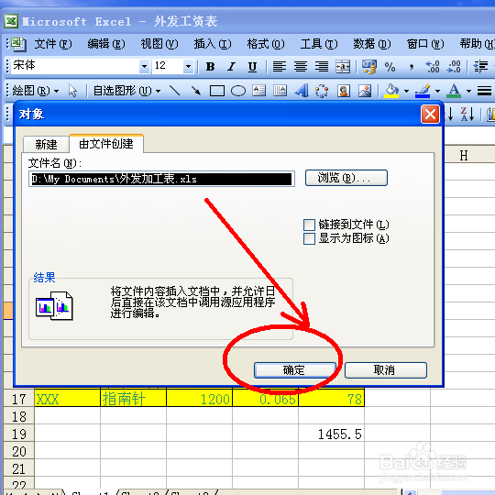
Task: Check the 显示为图标 checkbox
Action: [x=309, y=238]
